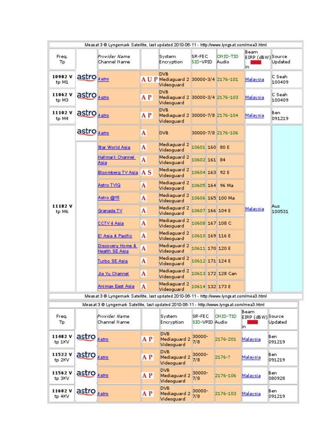Click the SID value 10614
The image size is (334, 445).
pos(198,287)
